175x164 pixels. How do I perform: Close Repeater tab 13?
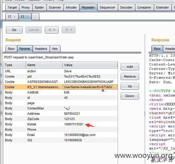[27, 17]
